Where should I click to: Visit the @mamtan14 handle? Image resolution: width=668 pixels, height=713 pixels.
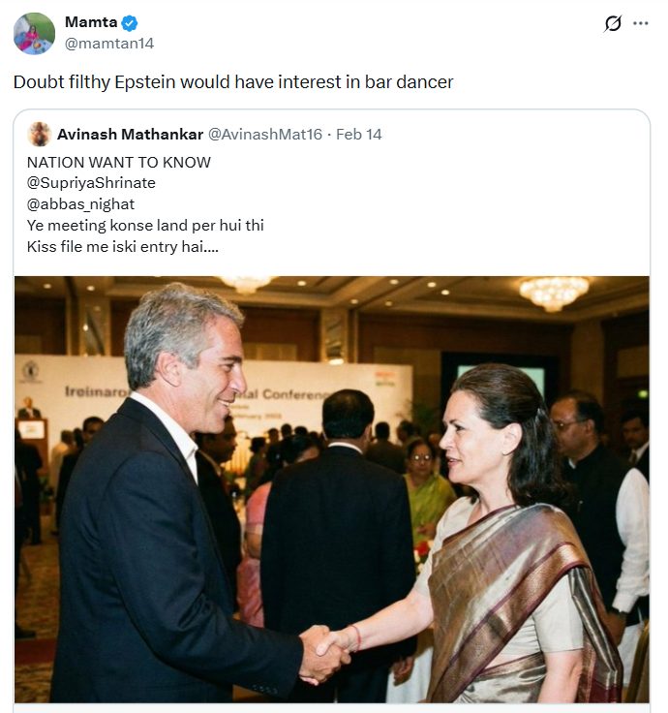pyautogui.click(x=109, y=44)
